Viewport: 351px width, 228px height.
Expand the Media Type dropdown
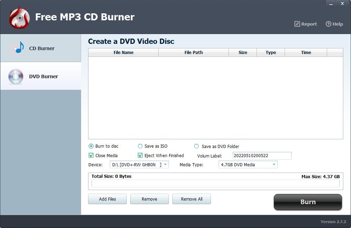pyautogui.click(x=274, y=165)
